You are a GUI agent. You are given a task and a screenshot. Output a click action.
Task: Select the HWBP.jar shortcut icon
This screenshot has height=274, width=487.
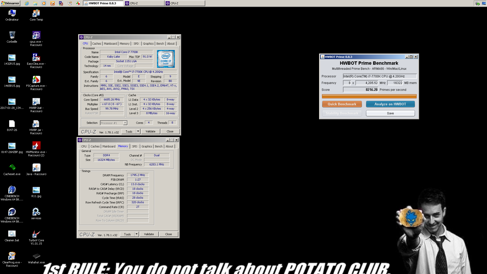pyautogui.click(x=36, y=127)
